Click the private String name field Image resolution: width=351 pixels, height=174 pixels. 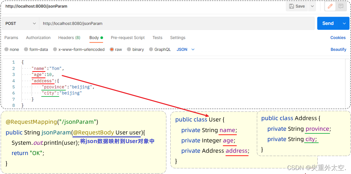(x=209, y=130)
